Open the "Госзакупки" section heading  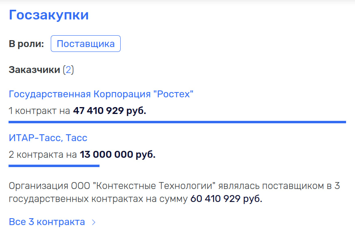(49, 15)
